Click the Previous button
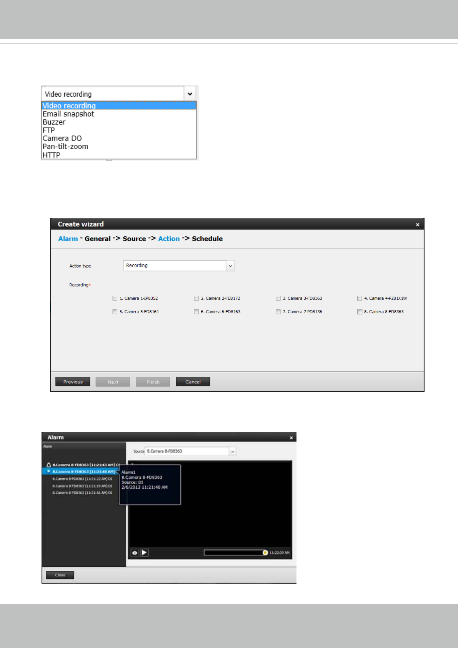The height and width of the screenshot is (648, 458). tap(73, 382)
